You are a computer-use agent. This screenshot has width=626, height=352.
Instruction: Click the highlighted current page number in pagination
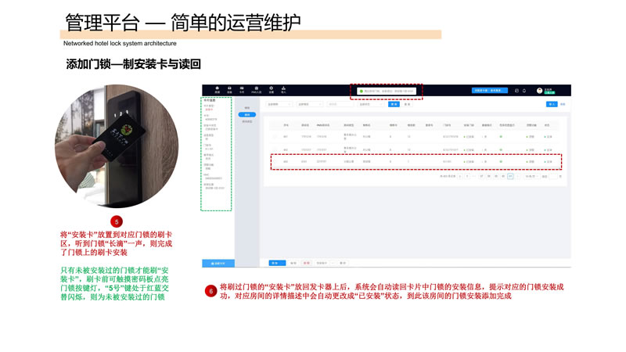[x=510, y=176]
